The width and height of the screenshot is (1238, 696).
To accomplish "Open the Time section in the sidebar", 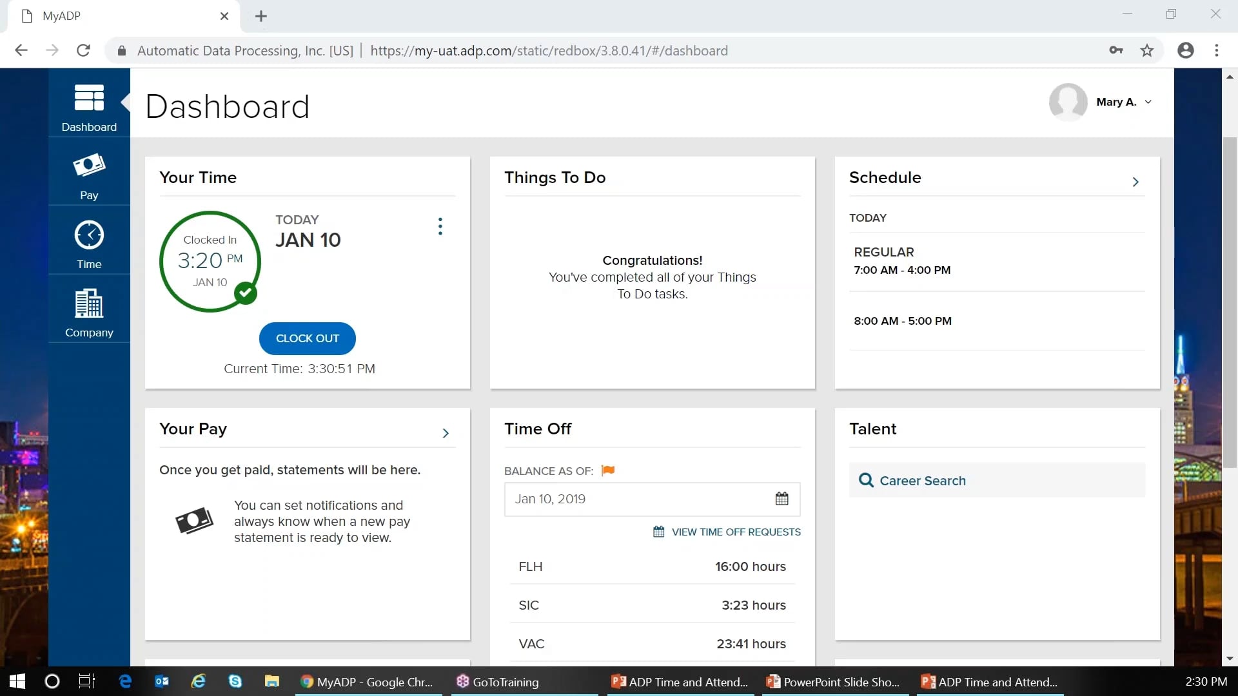I will pos(88,244).
